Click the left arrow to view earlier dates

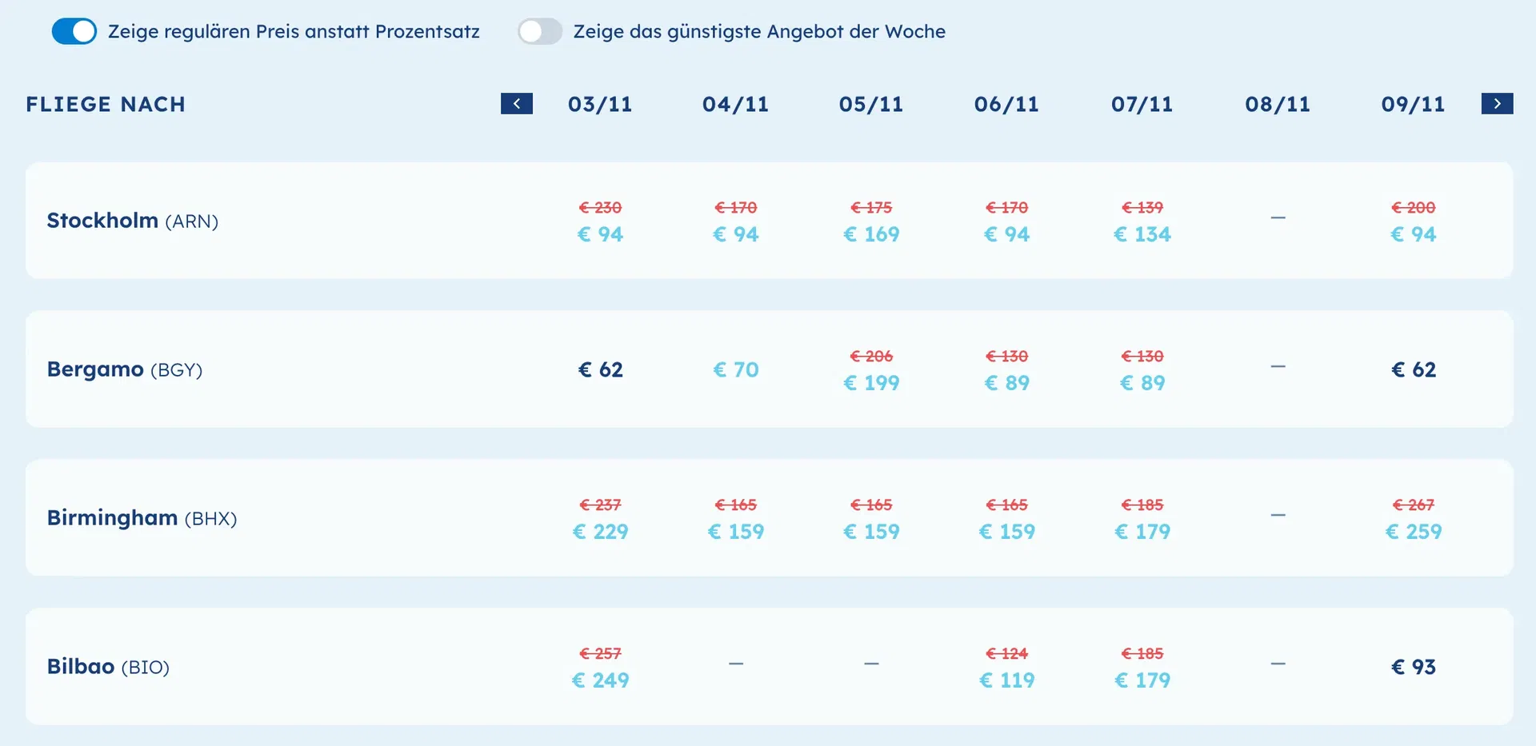[516, 103]
